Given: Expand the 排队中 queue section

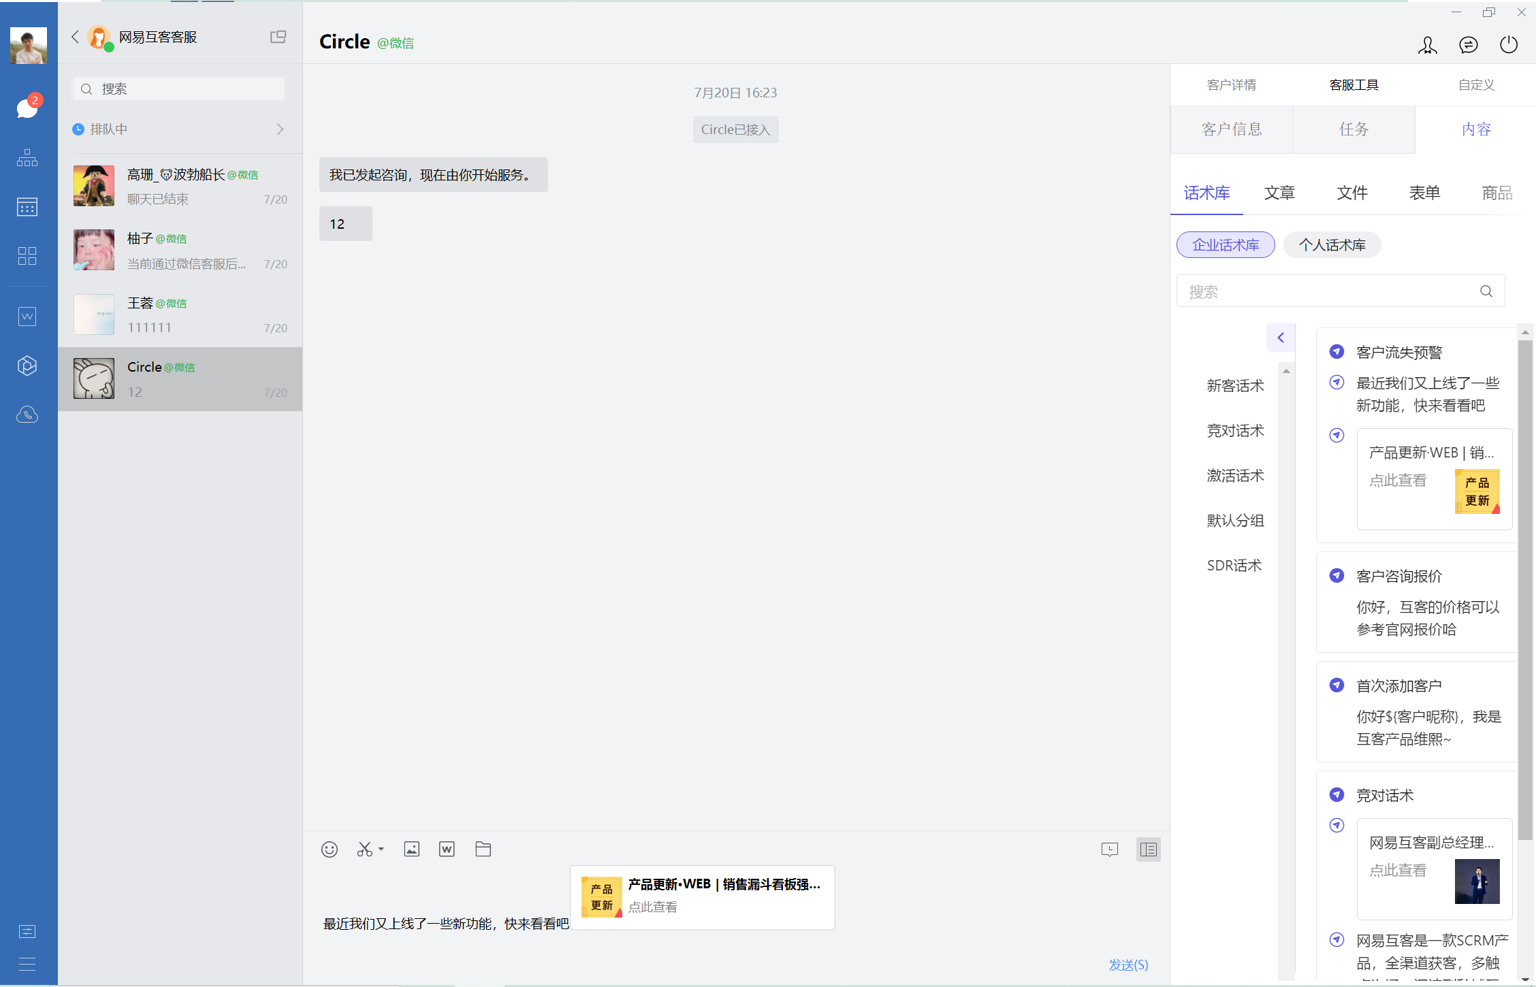Looking at the screenshot, I should [x=179, y=129].
